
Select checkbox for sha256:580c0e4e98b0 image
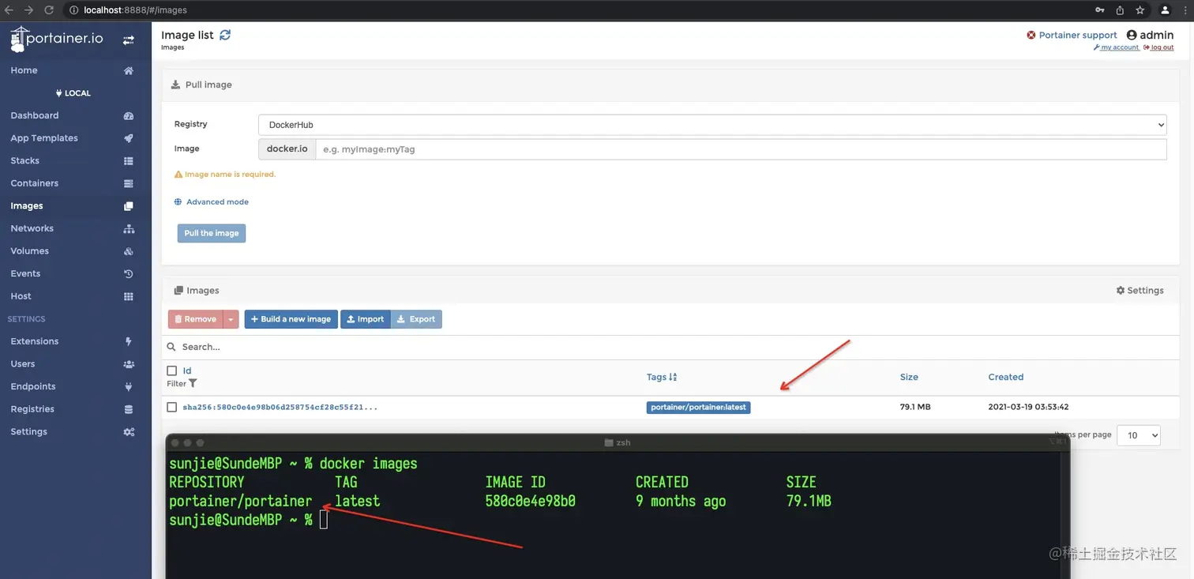(172, 407)
